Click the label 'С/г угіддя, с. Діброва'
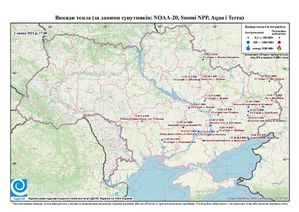This screenshot has height=212, width=299. point(185,79)
